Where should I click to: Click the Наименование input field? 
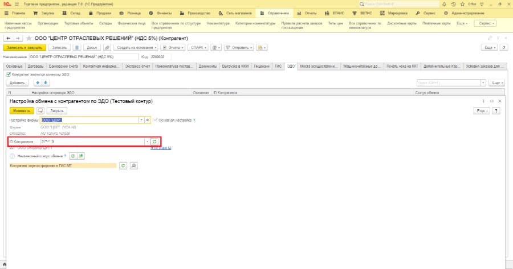pyautogui.click(x=84, y=57)
